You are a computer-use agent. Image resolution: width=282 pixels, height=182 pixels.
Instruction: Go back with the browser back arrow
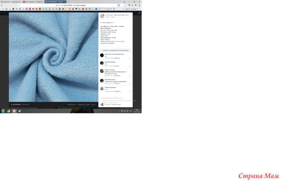click(2, 5)
